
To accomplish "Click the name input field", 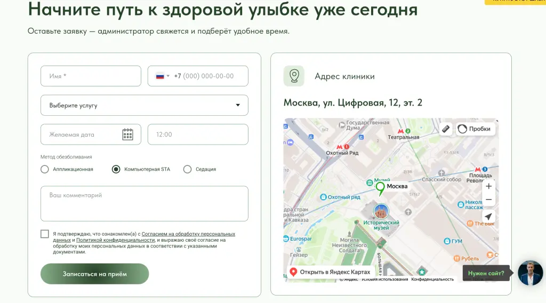I will click(91, 76).
